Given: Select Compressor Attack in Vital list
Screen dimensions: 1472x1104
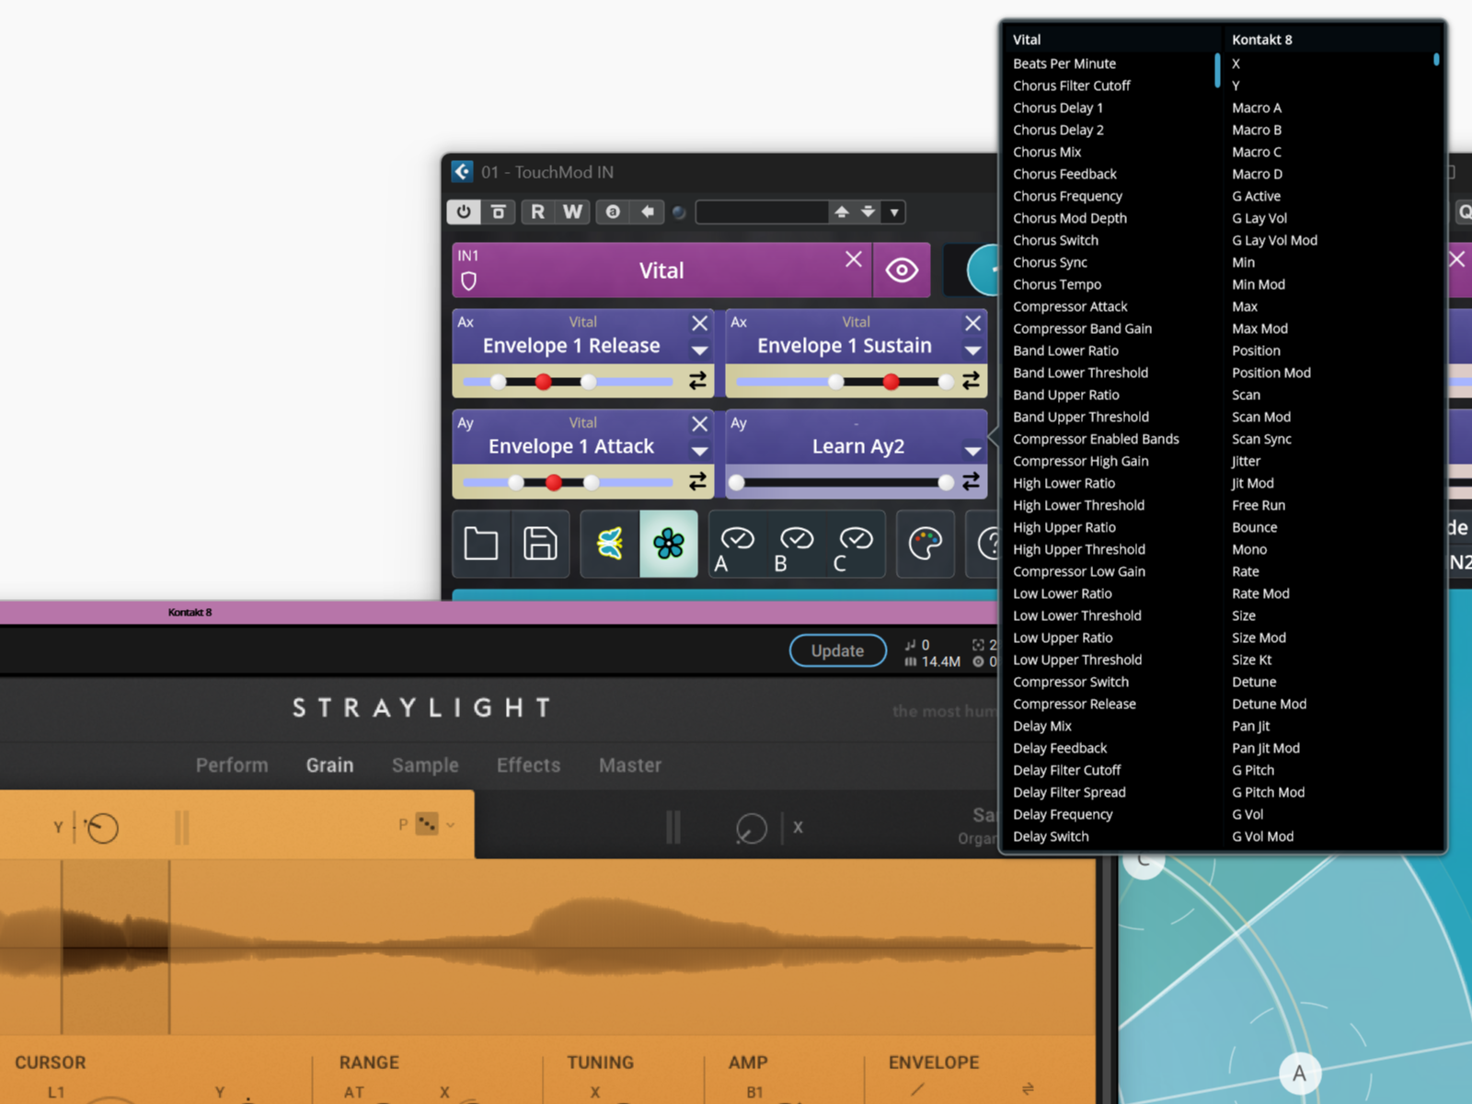Looking at the screenshot, I should pyautogui.click(x=1070, y=306).
